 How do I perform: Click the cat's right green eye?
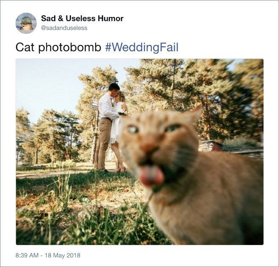pyautogui.click(x=172, y=128)
